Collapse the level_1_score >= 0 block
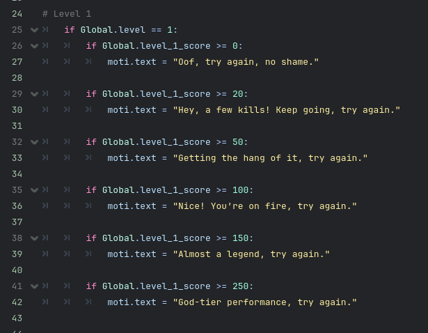This screenshot has height=333, width=428. coord(34,46)
